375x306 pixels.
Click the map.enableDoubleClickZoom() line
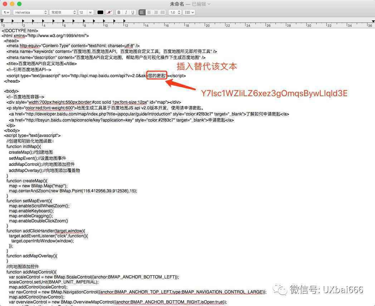39,221
